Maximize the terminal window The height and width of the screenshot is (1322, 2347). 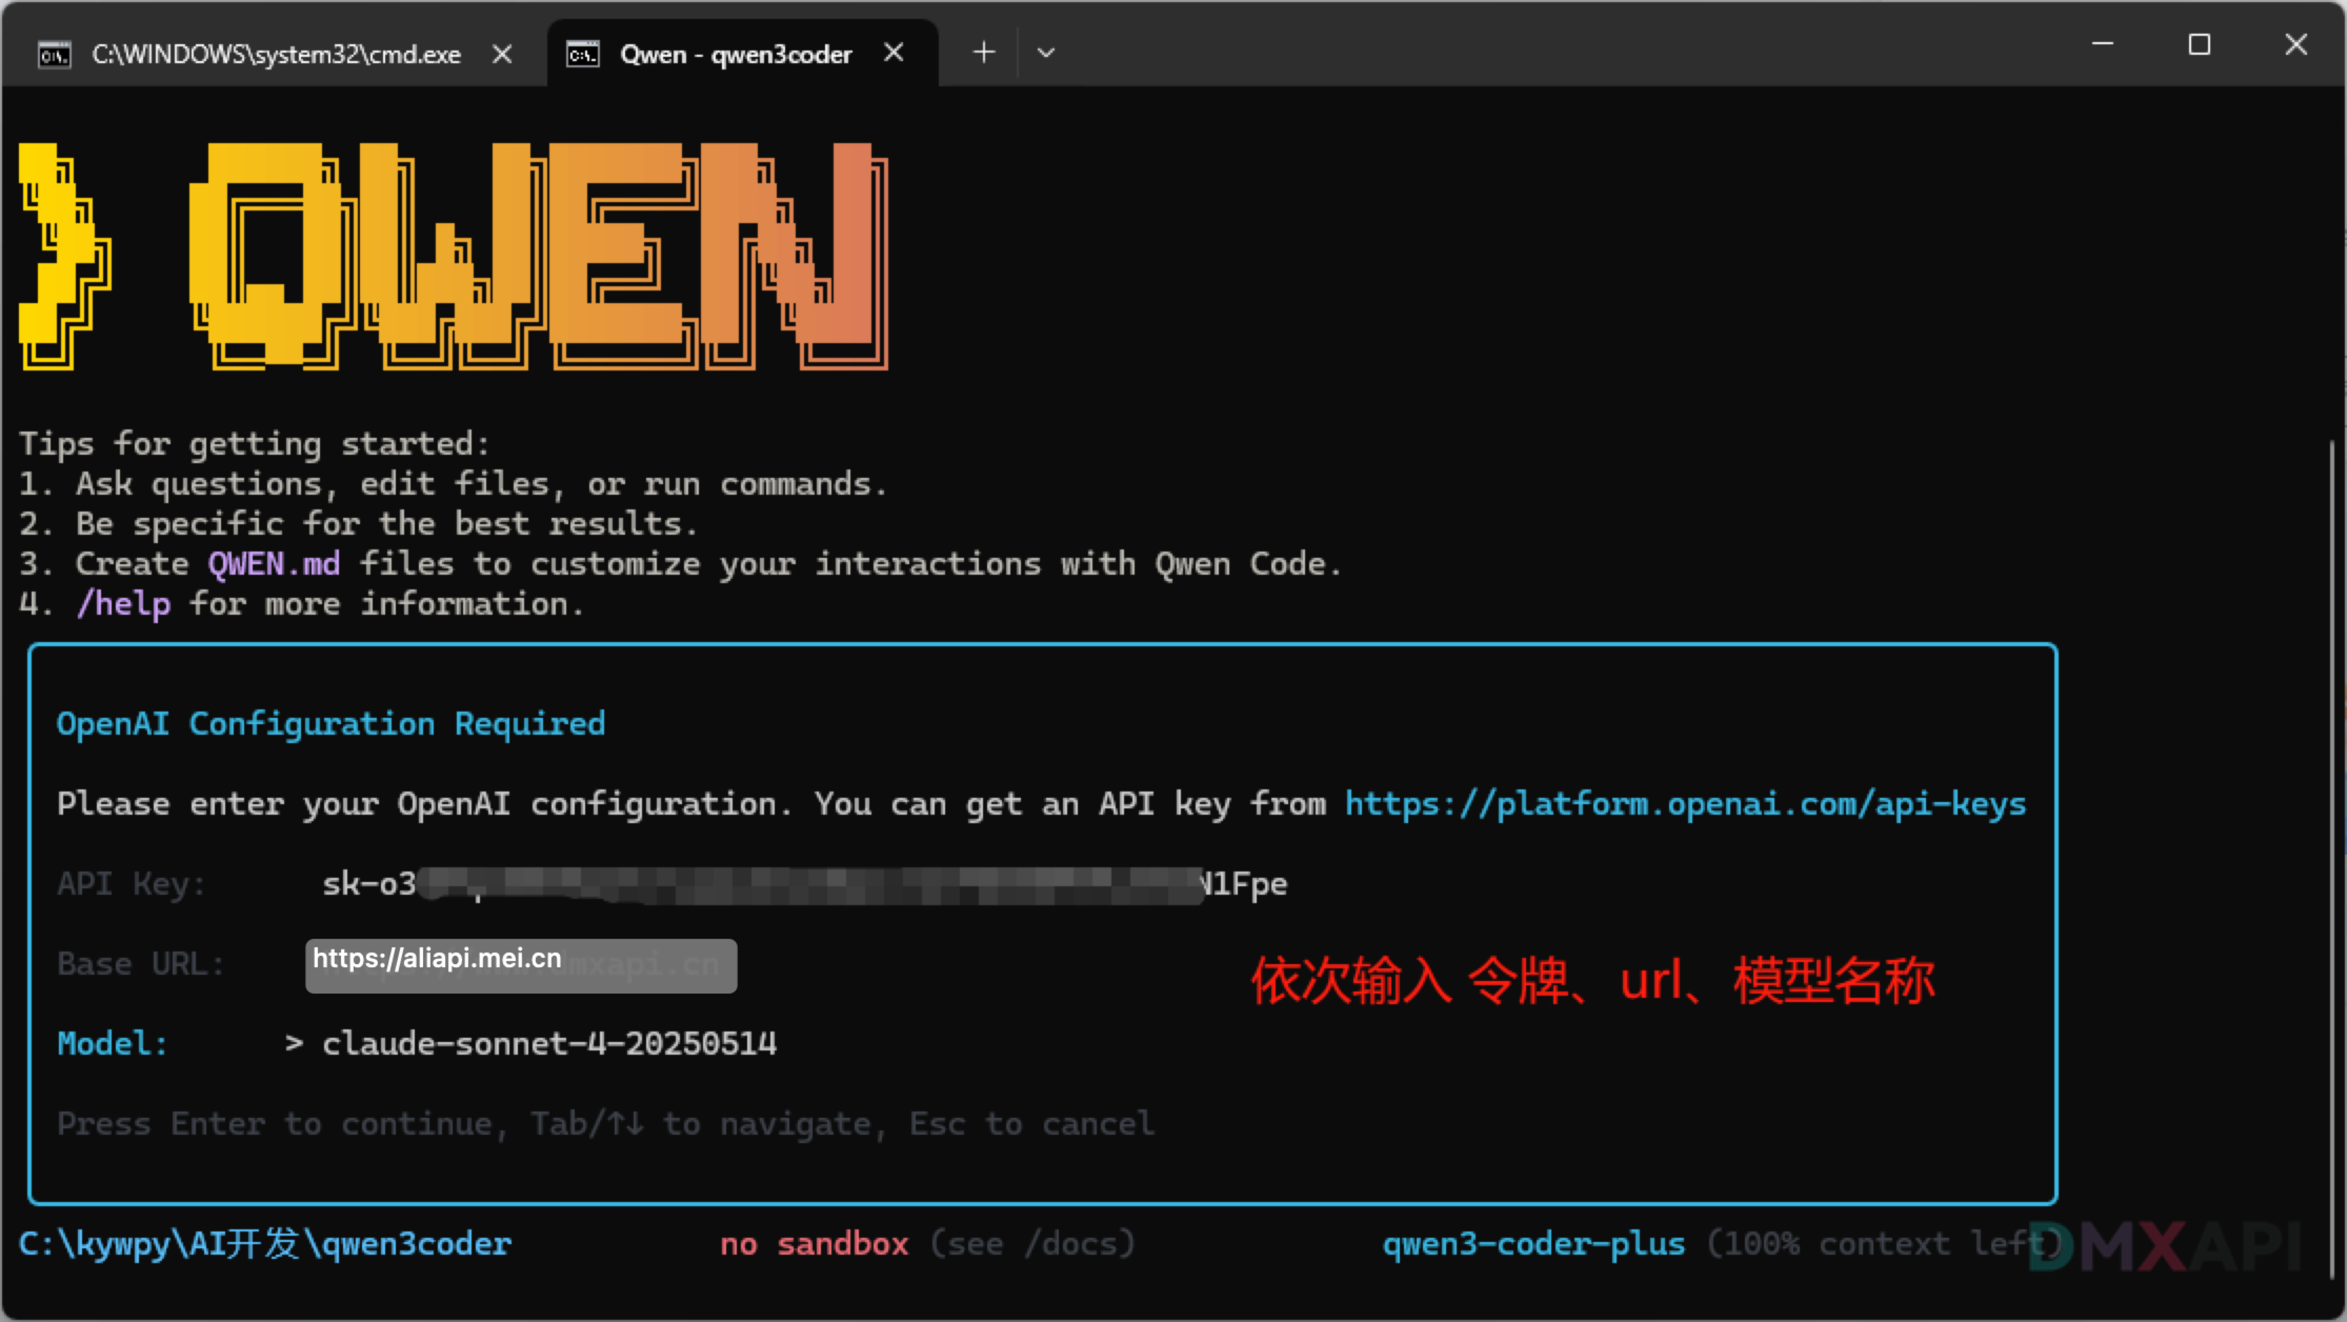2200,44
